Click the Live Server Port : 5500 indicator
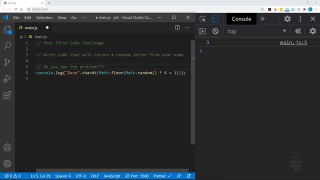320x180 pixels. (137, 176)
